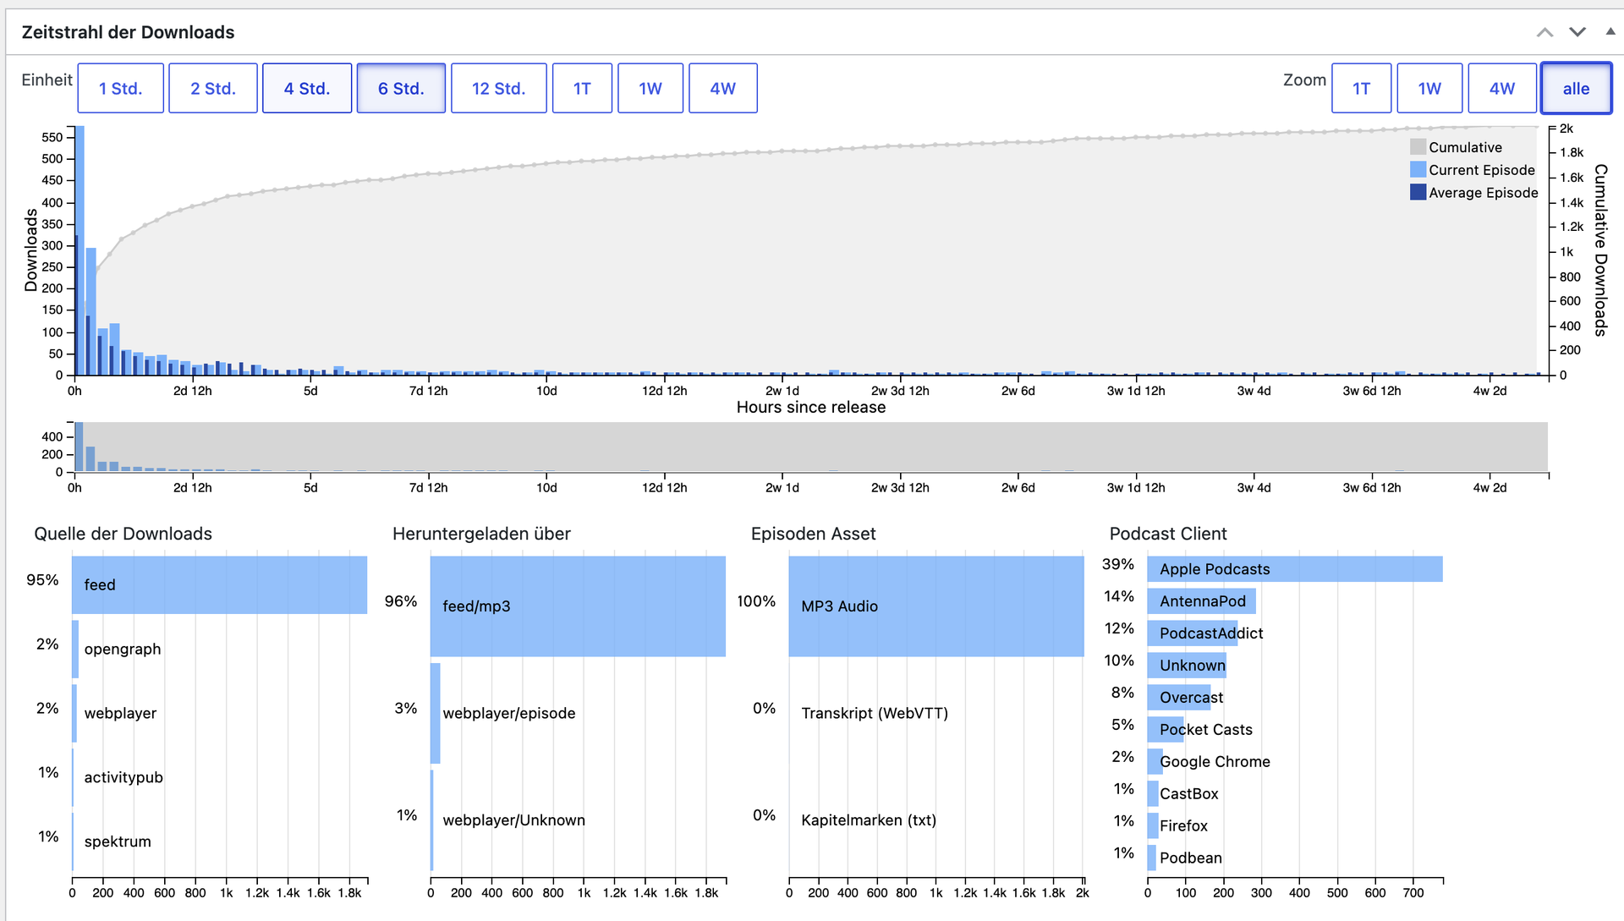Click the Average Episode legend swatch

click(1418, 192)
